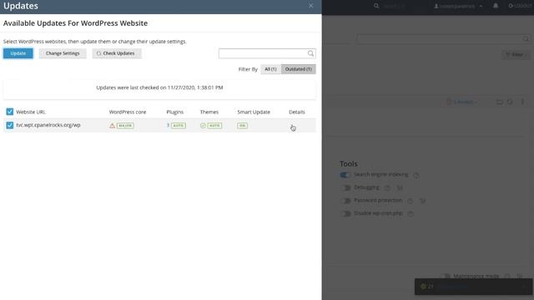The image size is (534, 300).
Task: Click the WordPress core column header
Action: pyautogui.click(x=128, y=112)
